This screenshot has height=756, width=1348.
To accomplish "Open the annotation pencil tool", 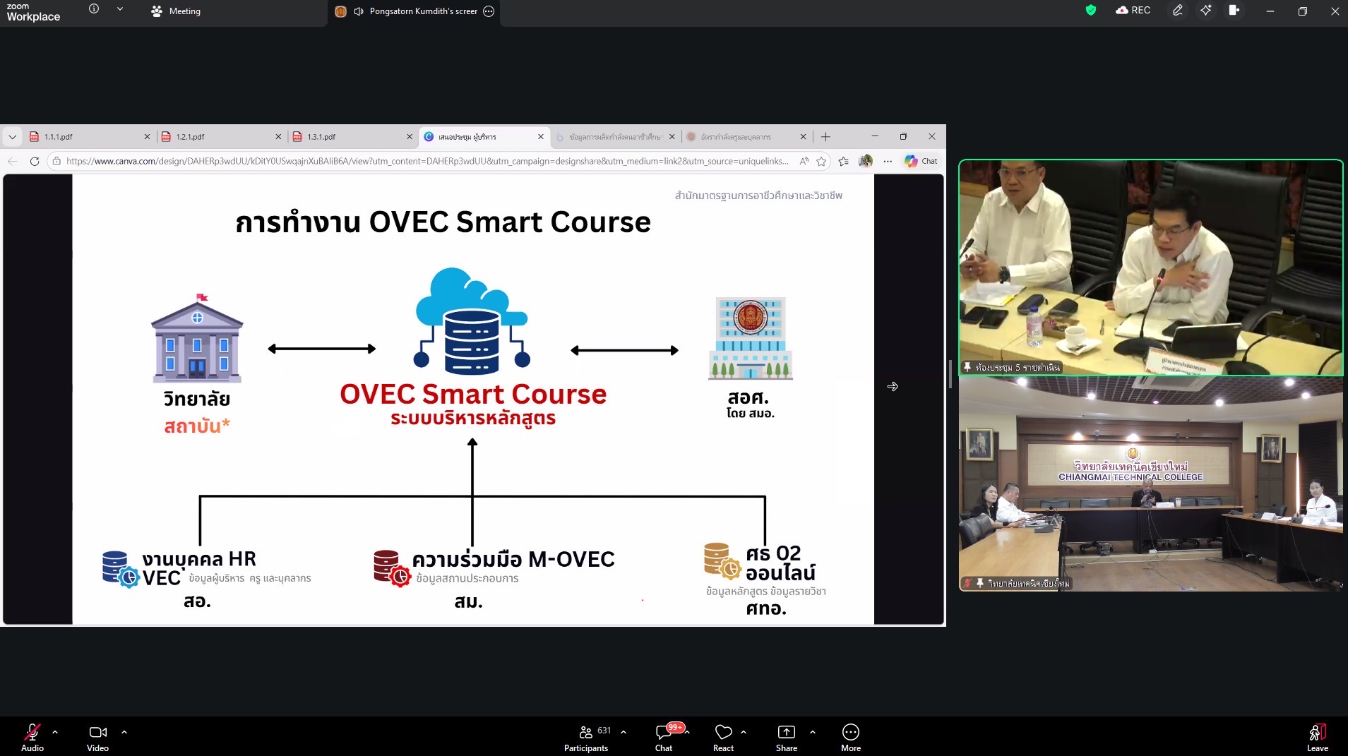I will tap(1177, 11).
